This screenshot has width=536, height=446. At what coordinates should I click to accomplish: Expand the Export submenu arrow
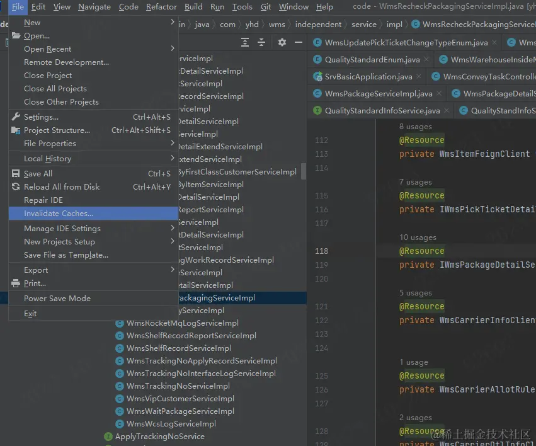173,270
